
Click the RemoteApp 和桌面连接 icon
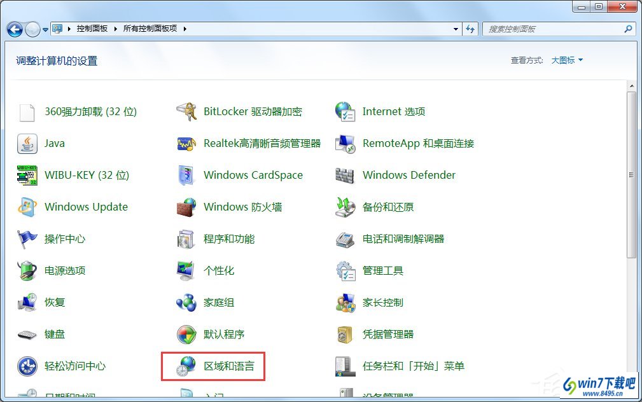point(345,144)
